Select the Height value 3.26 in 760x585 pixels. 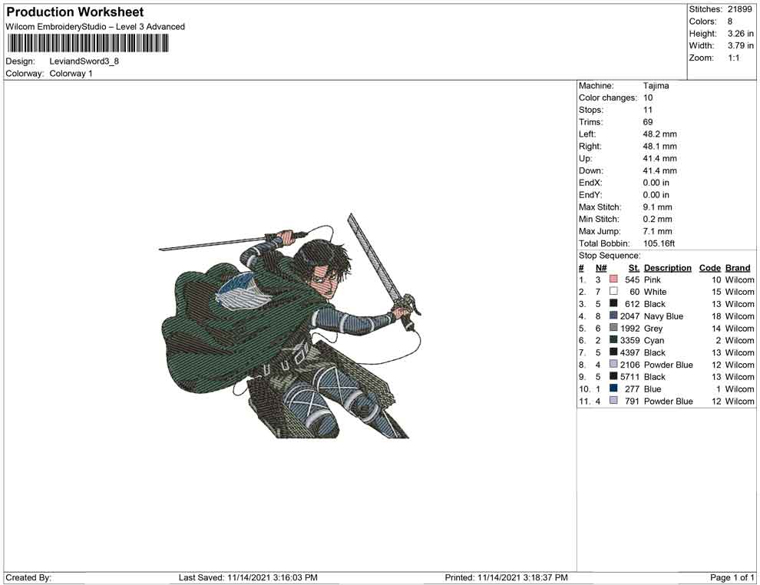pos(740,34)
